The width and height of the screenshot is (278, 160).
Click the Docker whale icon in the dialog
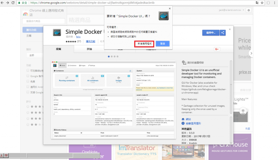164,16
